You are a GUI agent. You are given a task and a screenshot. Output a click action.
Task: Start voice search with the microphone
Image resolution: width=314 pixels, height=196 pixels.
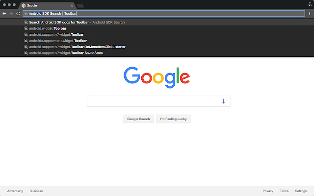223,101
